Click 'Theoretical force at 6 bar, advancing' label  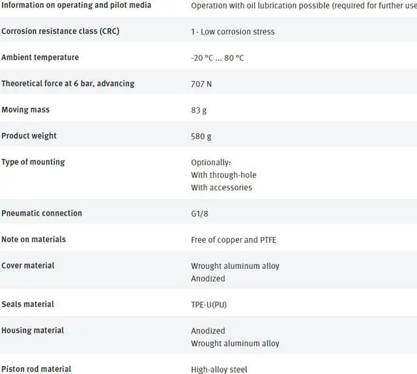tap(68, 84)
